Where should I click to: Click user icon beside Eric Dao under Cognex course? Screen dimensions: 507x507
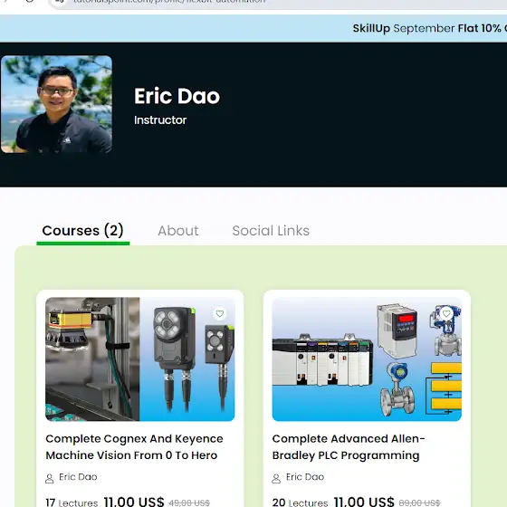50,478
